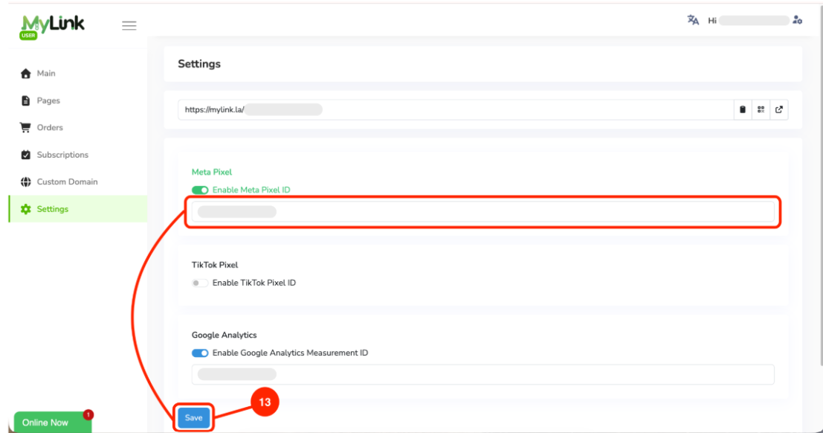Viewport: 823px width, 433px height.
Task: Click the Subscriptions calendar icon
Action: [x=26, y=155]
